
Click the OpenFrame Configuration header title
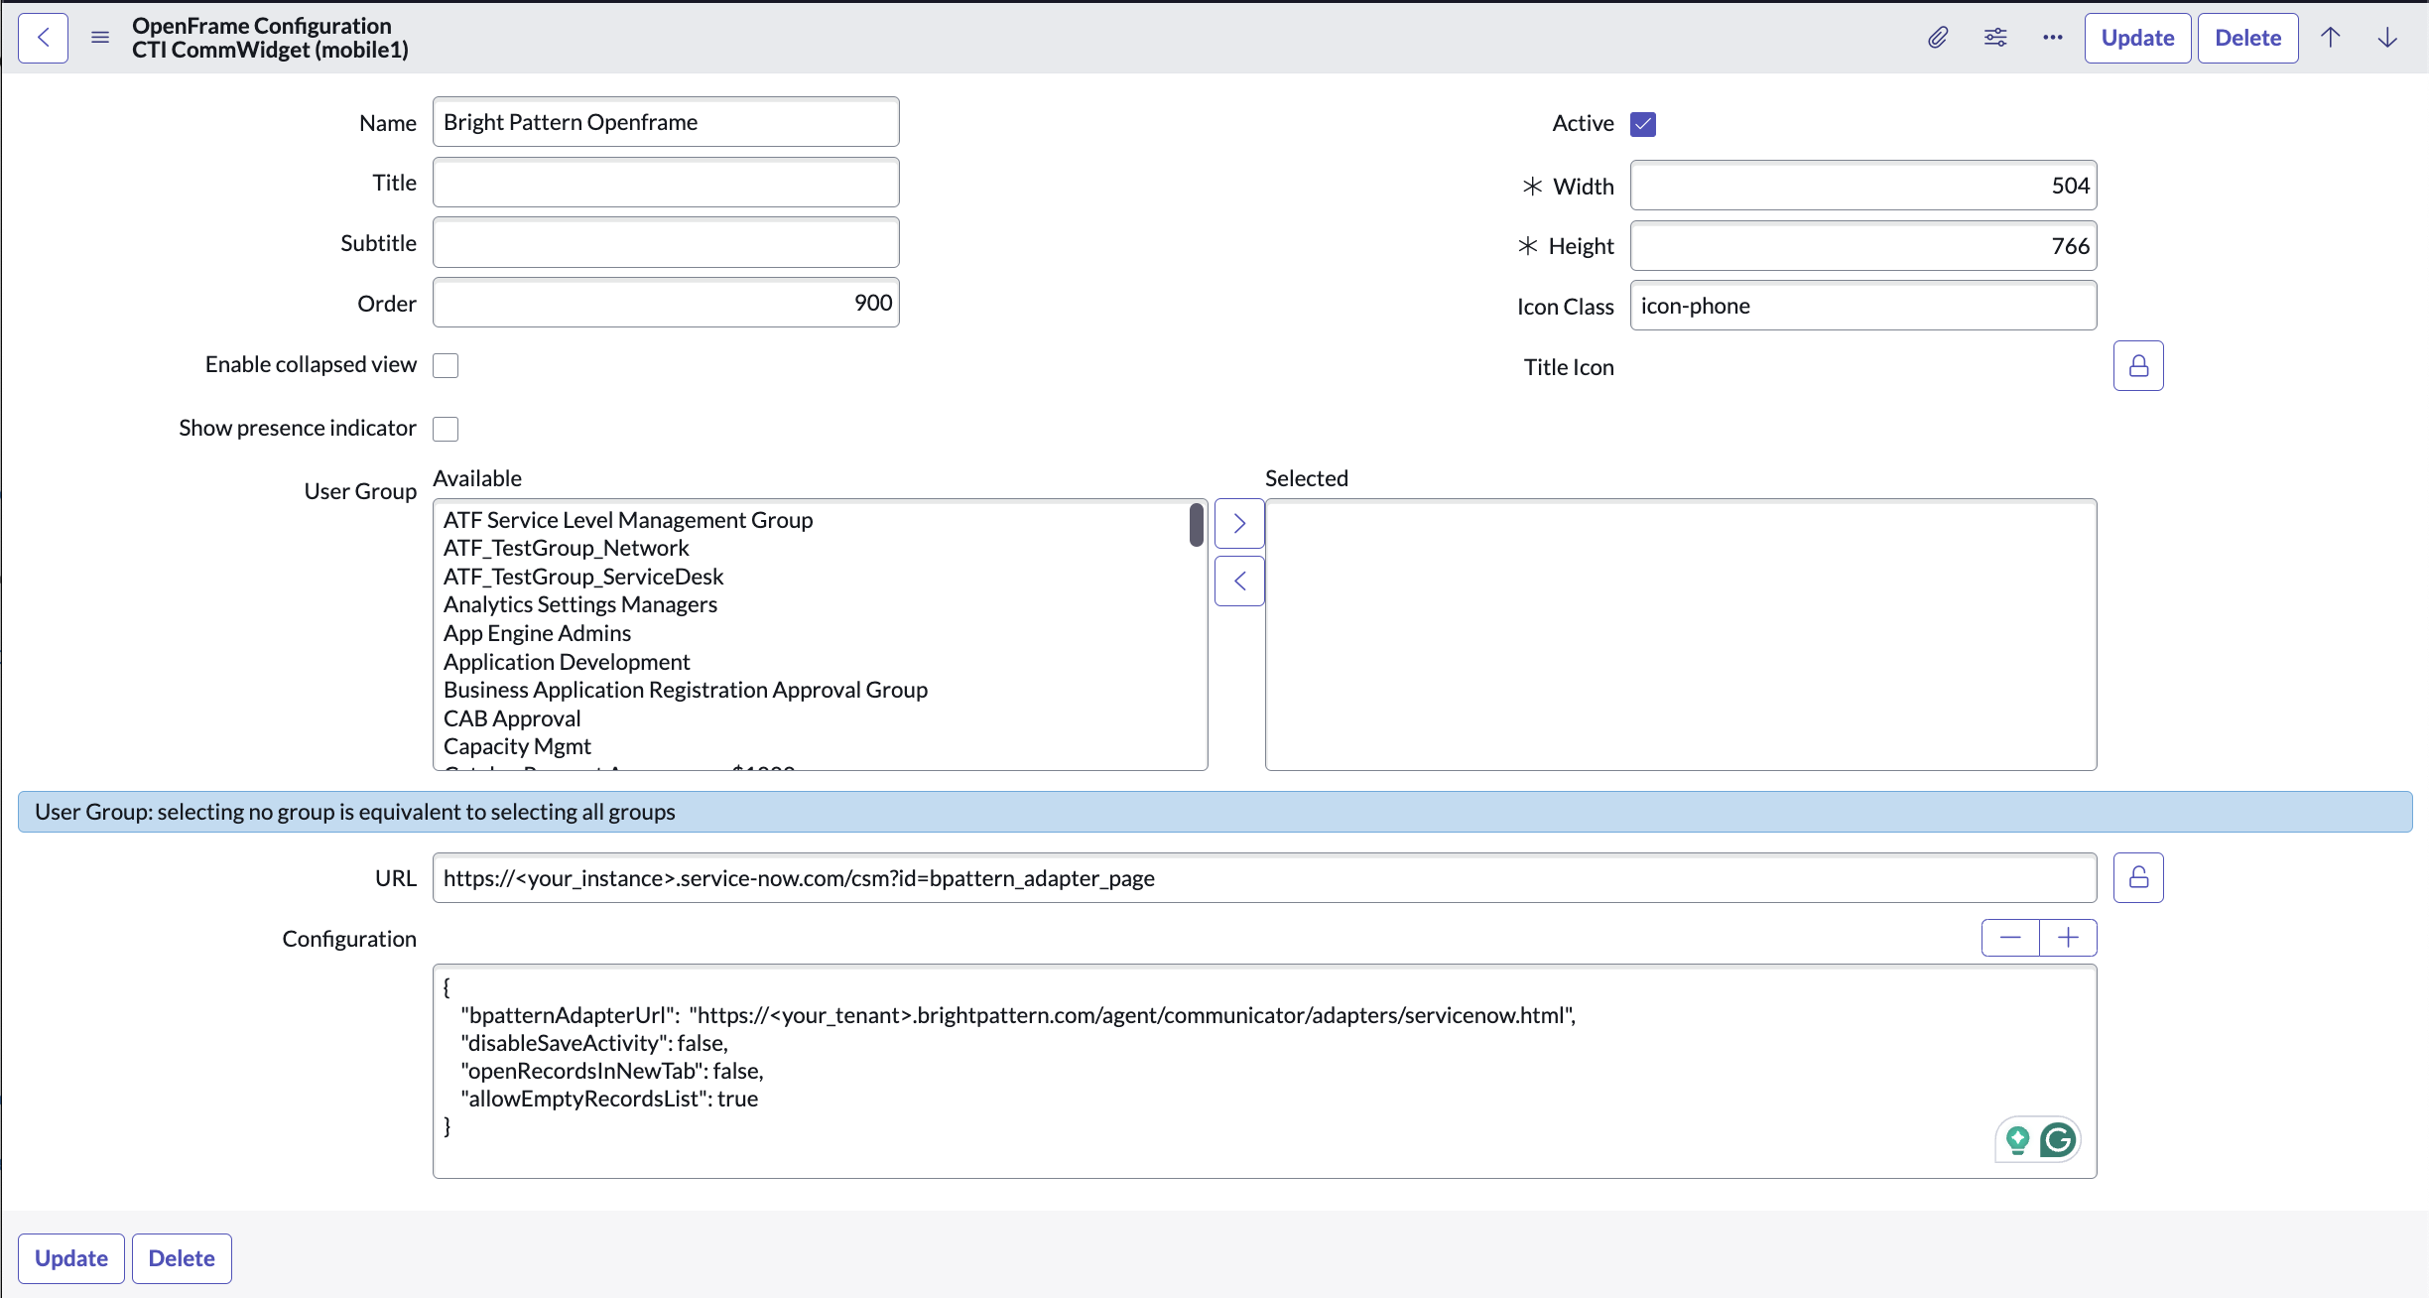[x=262, y=26]
